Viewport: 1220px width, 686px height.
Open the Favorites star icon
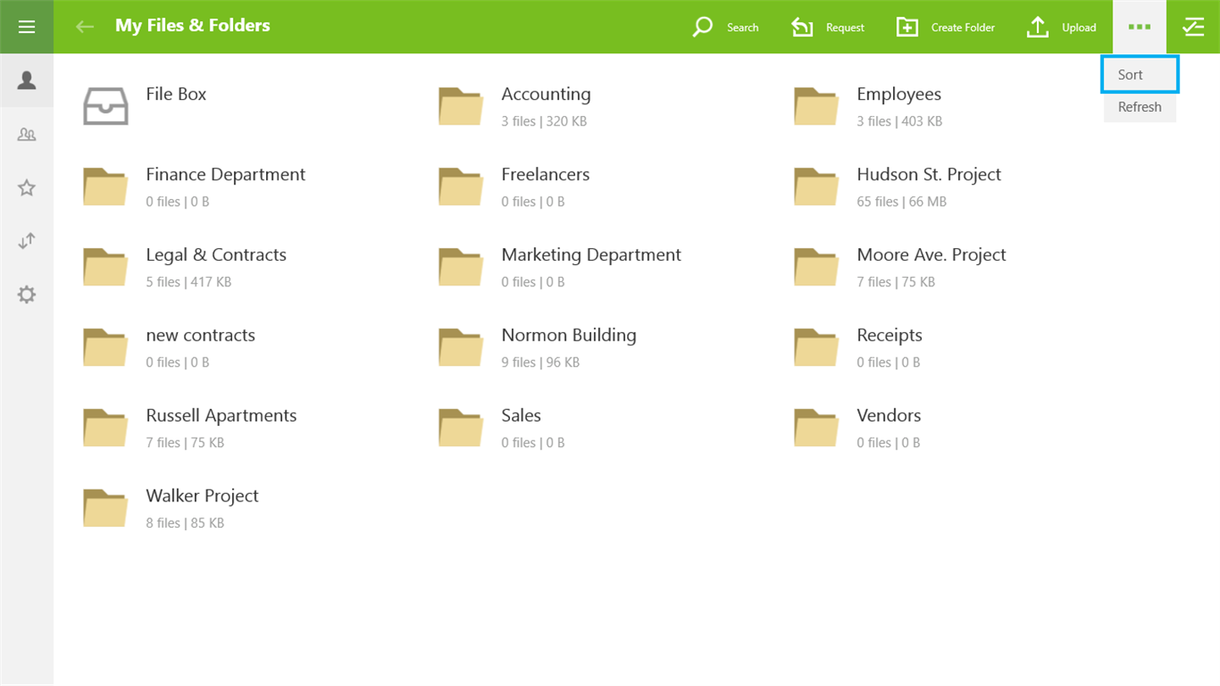click(26, 187)
